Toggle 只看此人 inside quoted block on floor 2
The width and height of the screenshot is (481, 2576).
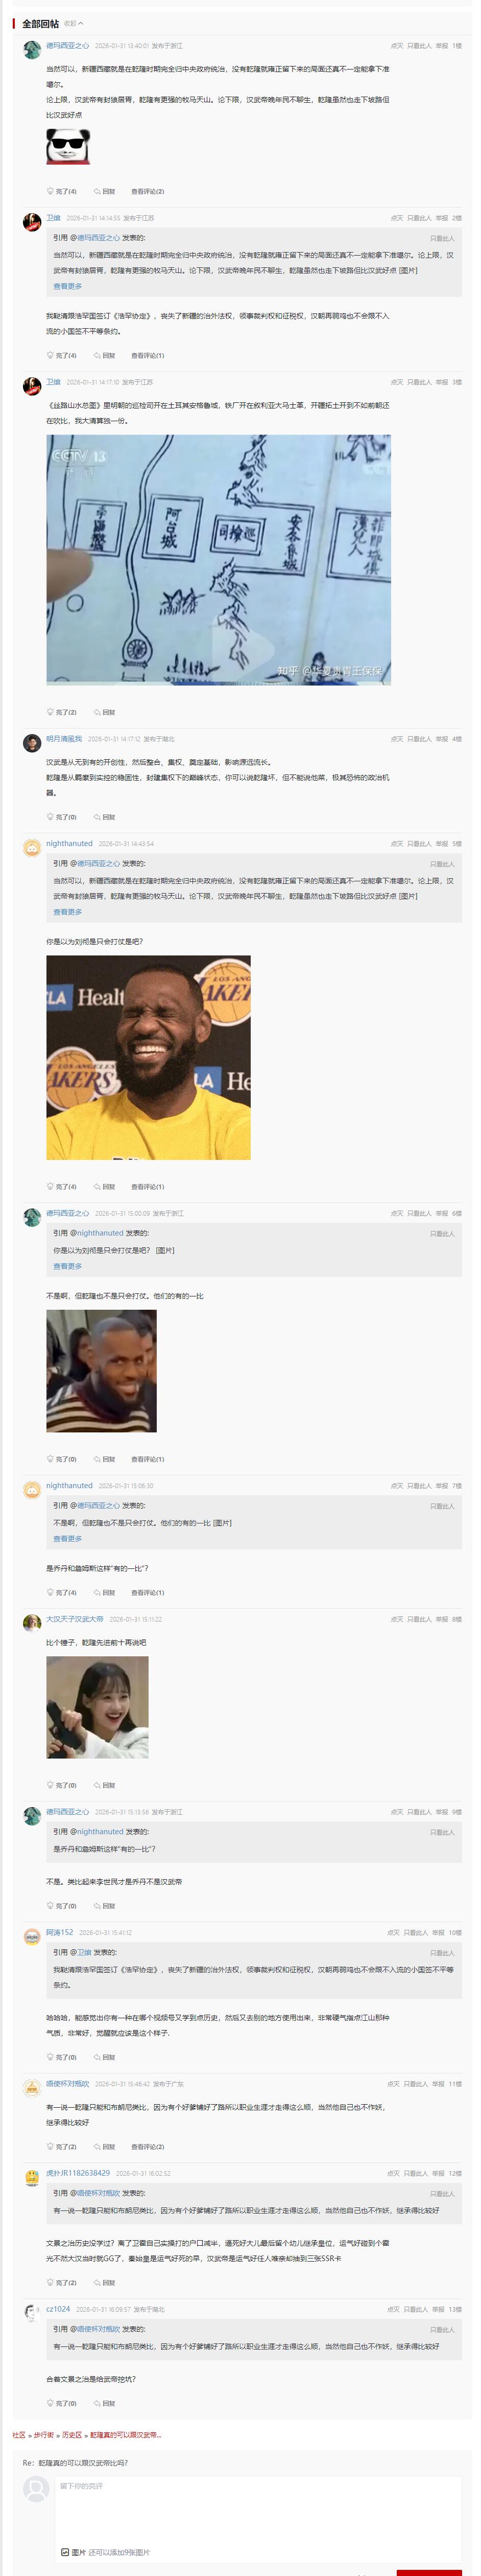[442, 238]
